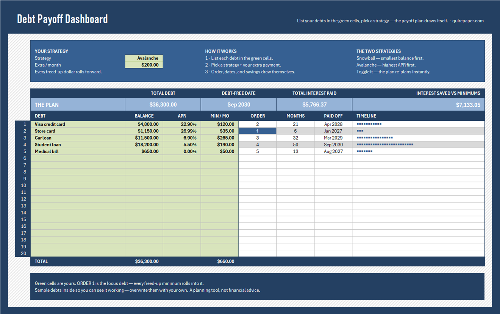Select the $36,300.00 total debt summary
The width and height of the screenshot is (500, 314).
click(163, 105)
